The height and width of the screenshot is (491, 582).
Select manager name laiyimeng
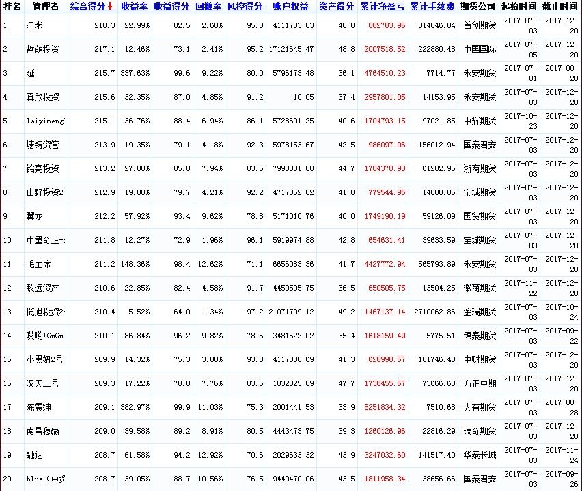pyautogui.click(x=45, y=121)
